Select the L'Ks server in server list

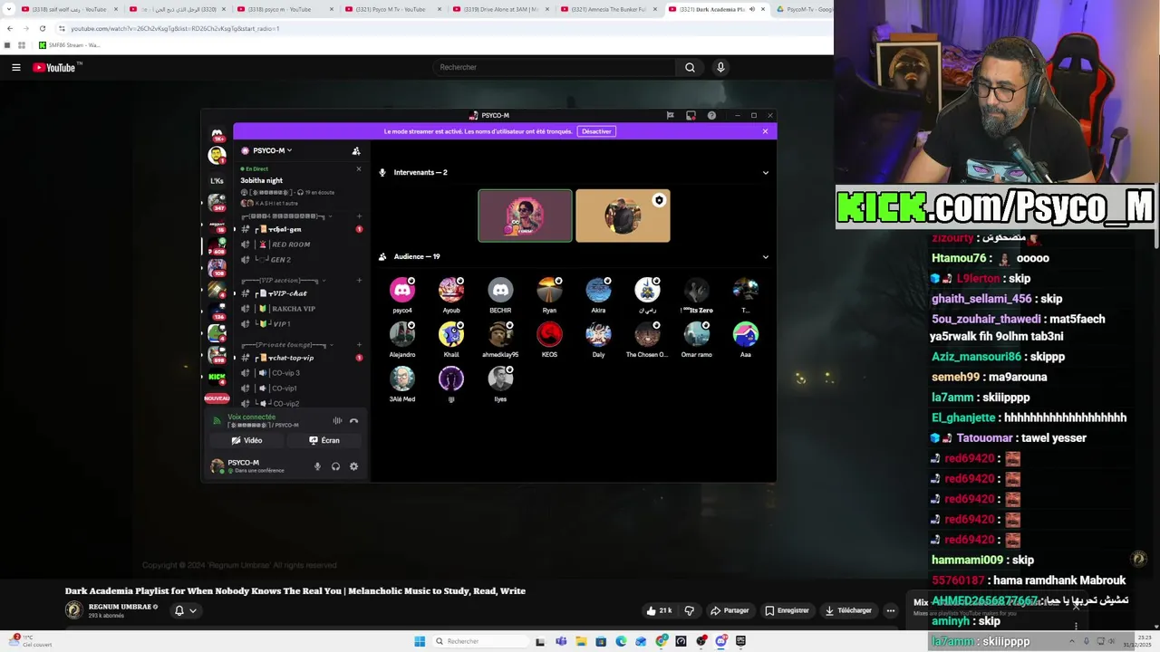[217, 181]
